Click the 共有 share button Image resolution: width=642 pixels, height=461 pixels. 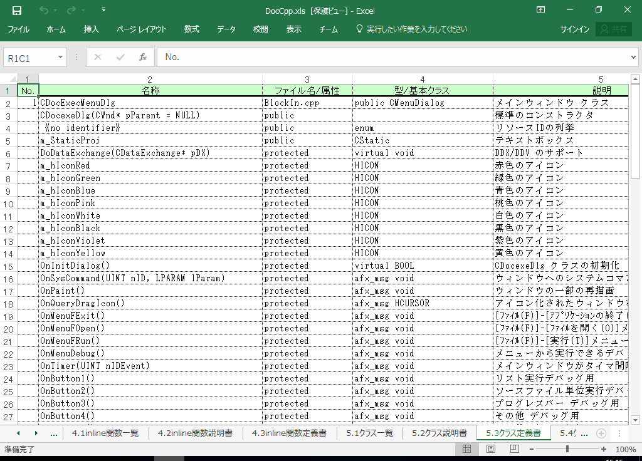[613, 29]
